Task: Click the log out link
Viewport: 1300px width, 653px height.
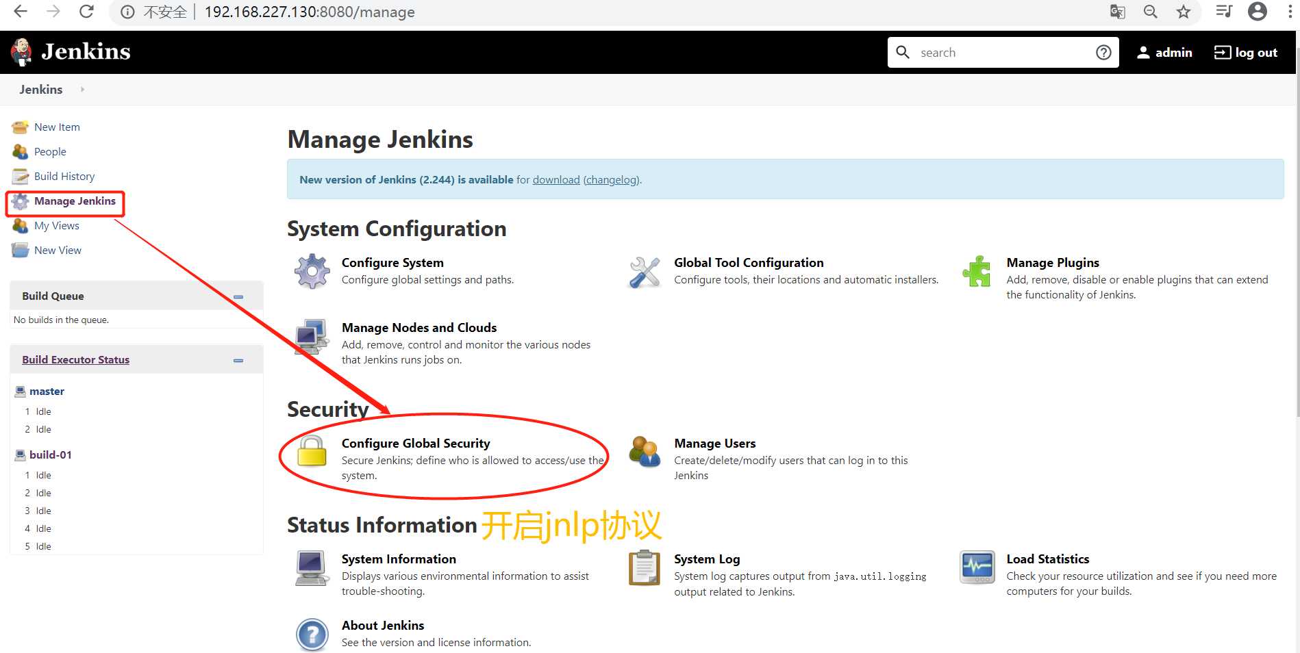Action: (1246, 53)
